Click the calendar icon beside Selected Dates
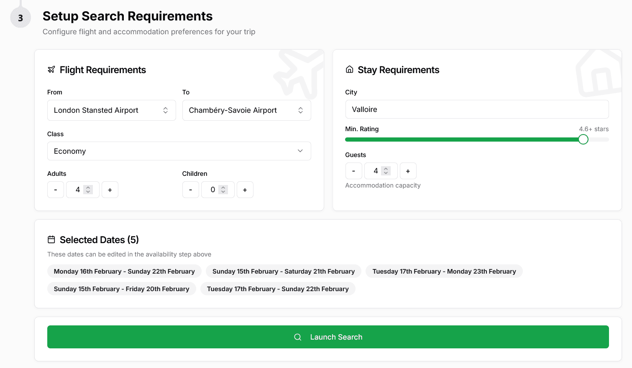The width and height of the screenshot is (632, 368). tap(51, 240)
